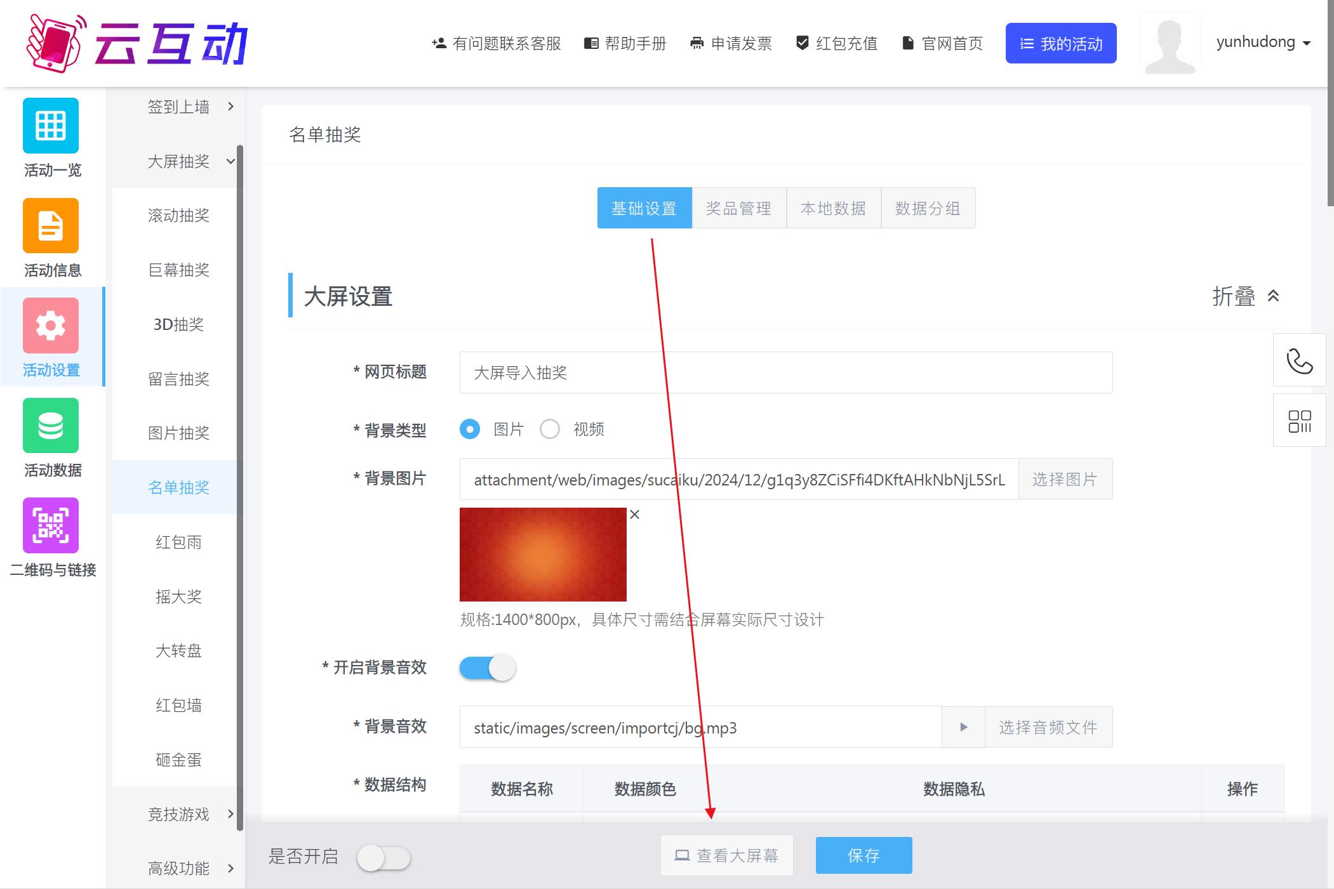
Task: Switch to the 本地数据 tab
Action: point(834,207)
